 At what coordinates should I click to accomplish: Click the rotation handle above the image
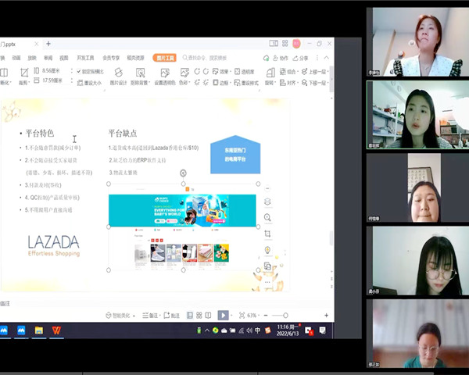[x=183, y=173]
